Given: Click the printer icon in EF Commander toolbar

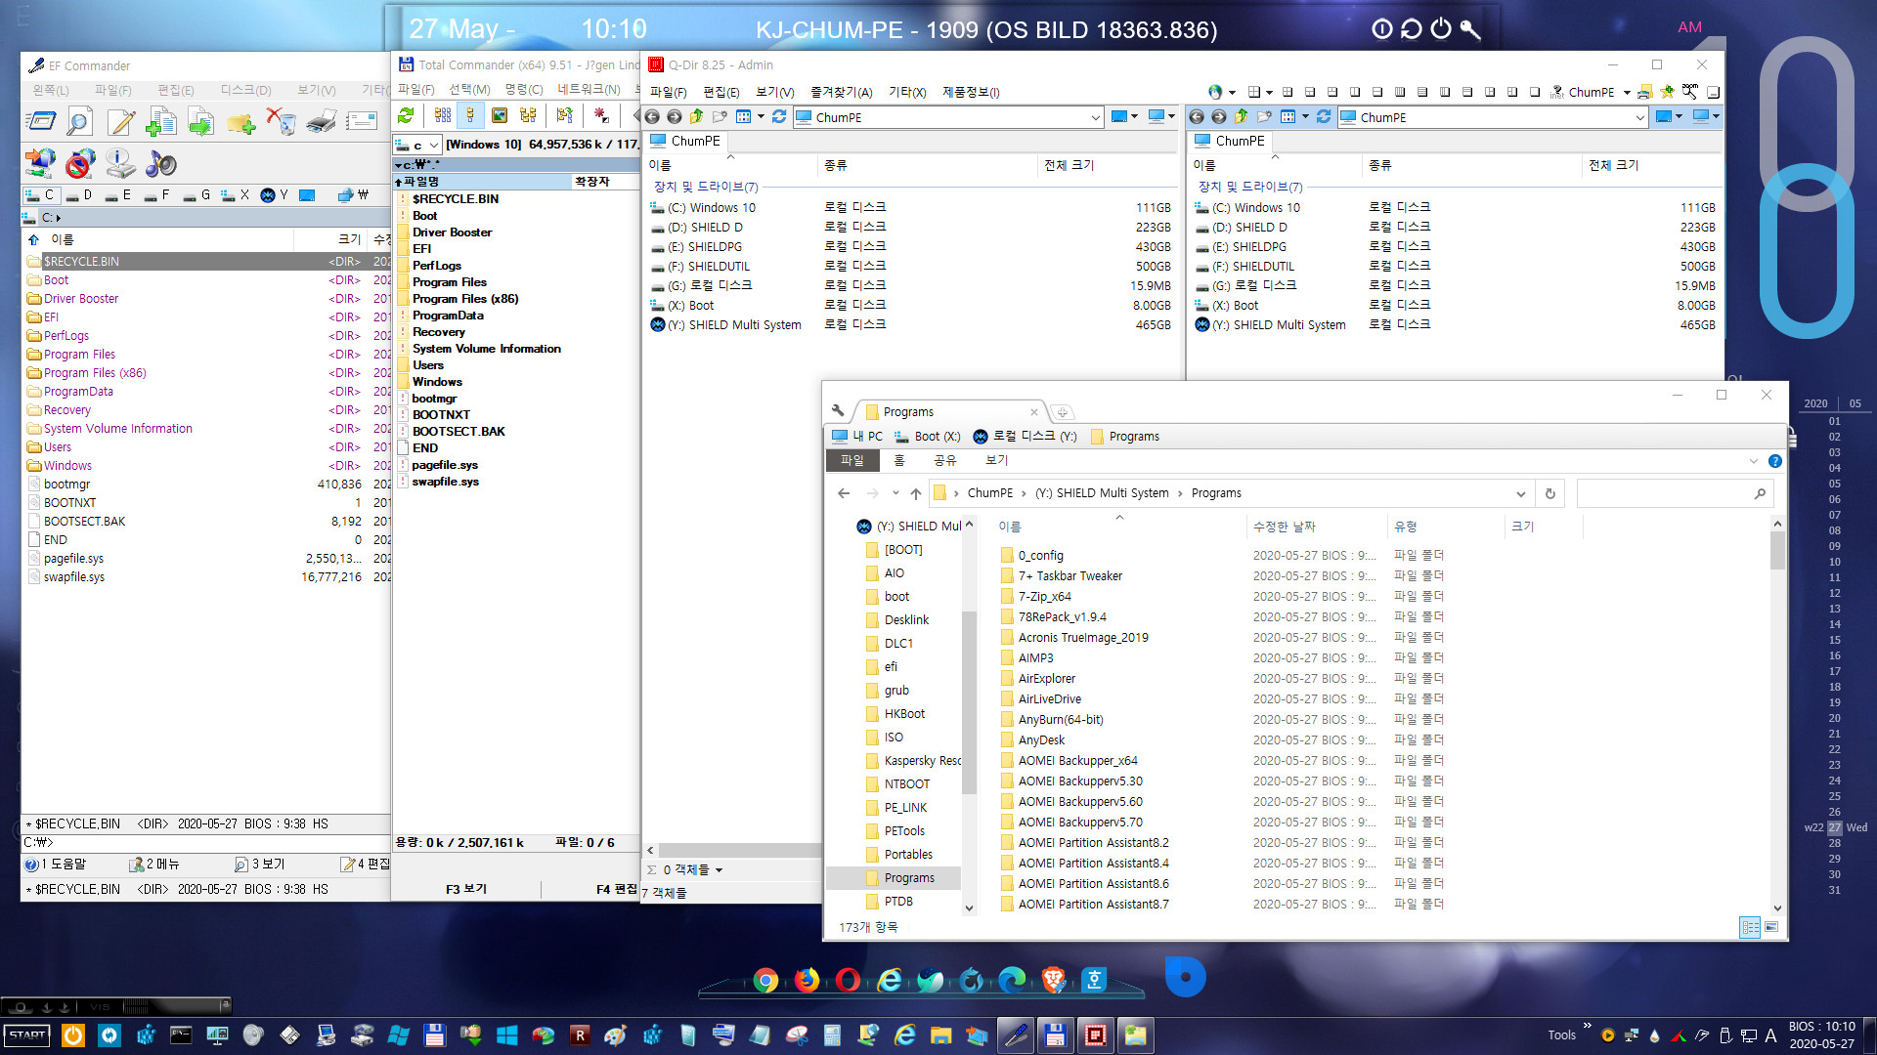Looking at the screenshot, I should point(321,122).
